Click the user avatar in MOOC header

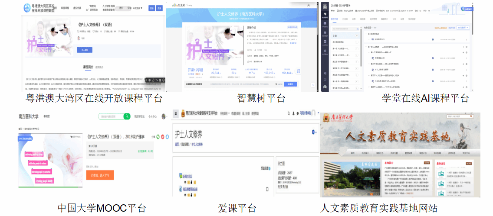pyautogui.click(x=164, y=116)
